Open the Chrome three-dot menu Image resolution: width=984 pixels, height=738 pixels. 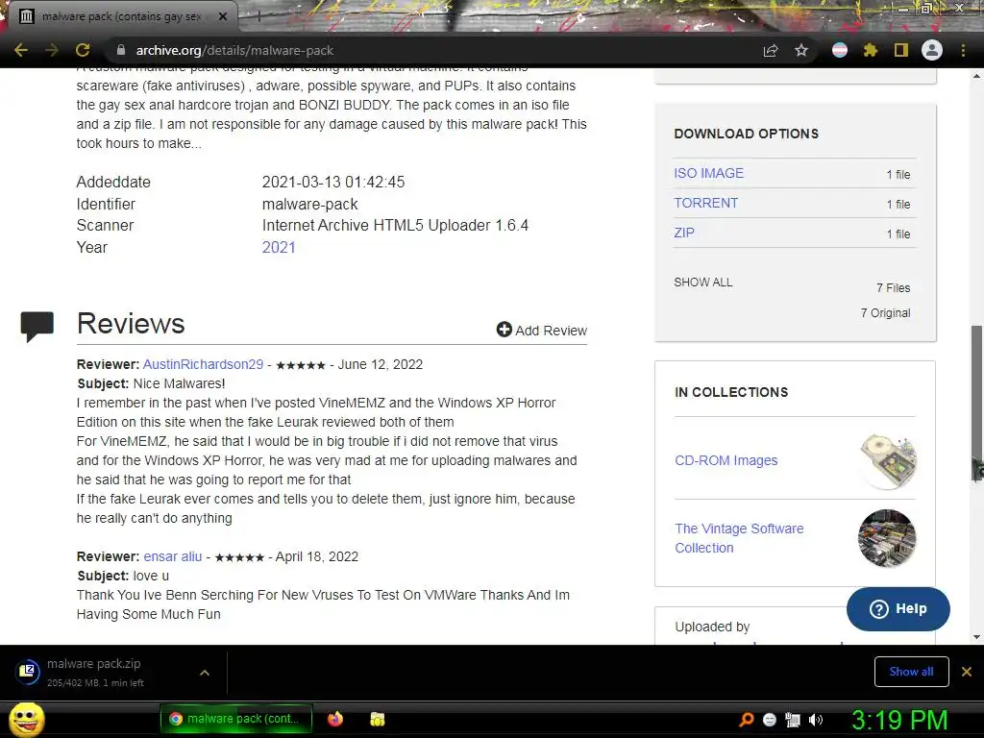point(963,50)
